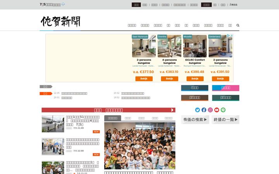
Task: Select the active dark-gray tab above group photo
Action: click(x=113, y=118)
